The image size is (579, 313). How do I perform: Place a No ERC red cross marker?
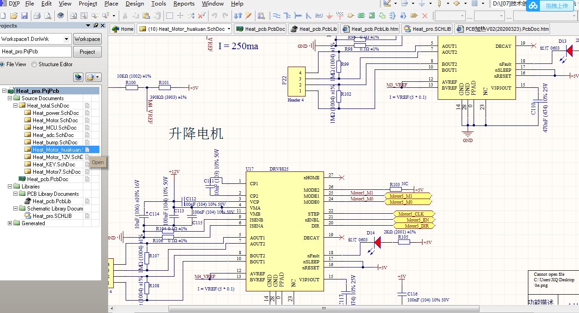coord(425,16)
